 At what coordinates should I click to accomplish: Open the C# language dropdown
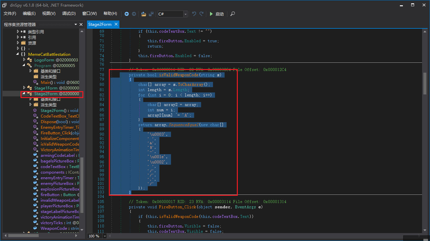click(x=186, y=14)
